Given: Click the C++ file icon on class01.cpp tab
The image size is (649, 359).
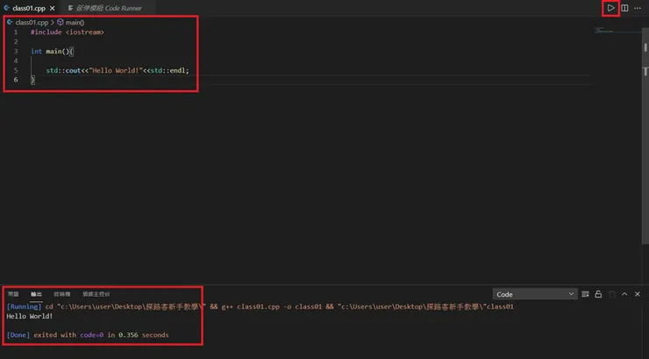Looking at the screenshot, I should pyautogui.click(x=7, y=8).
